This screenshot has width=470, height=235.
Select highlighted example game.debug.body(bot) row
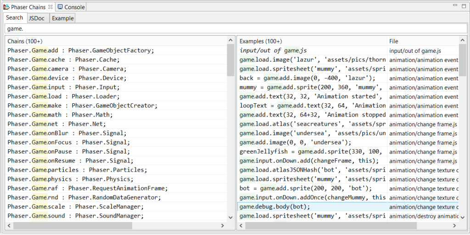click(x=348, y=207)
